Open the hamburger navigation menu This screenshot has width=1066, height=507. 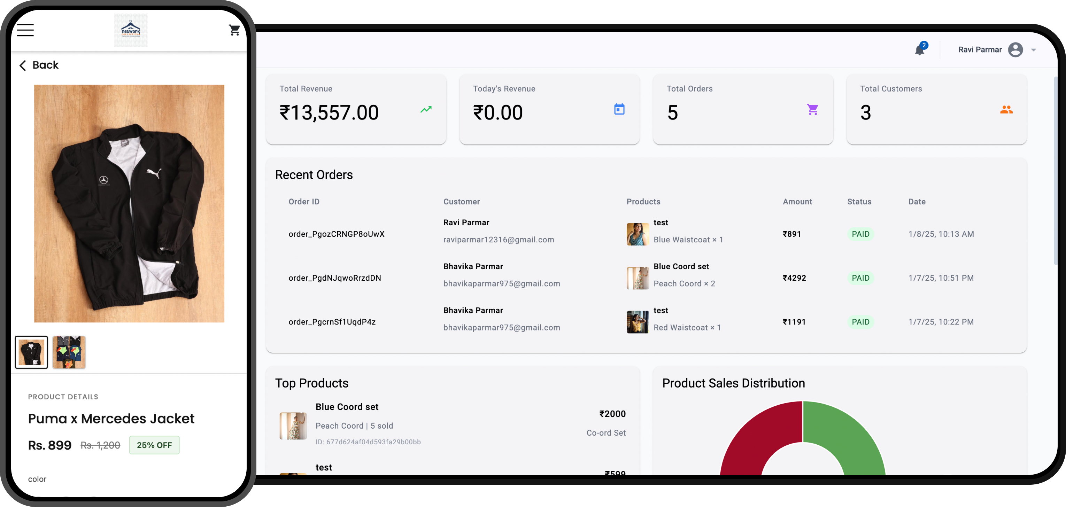point(25,30)
